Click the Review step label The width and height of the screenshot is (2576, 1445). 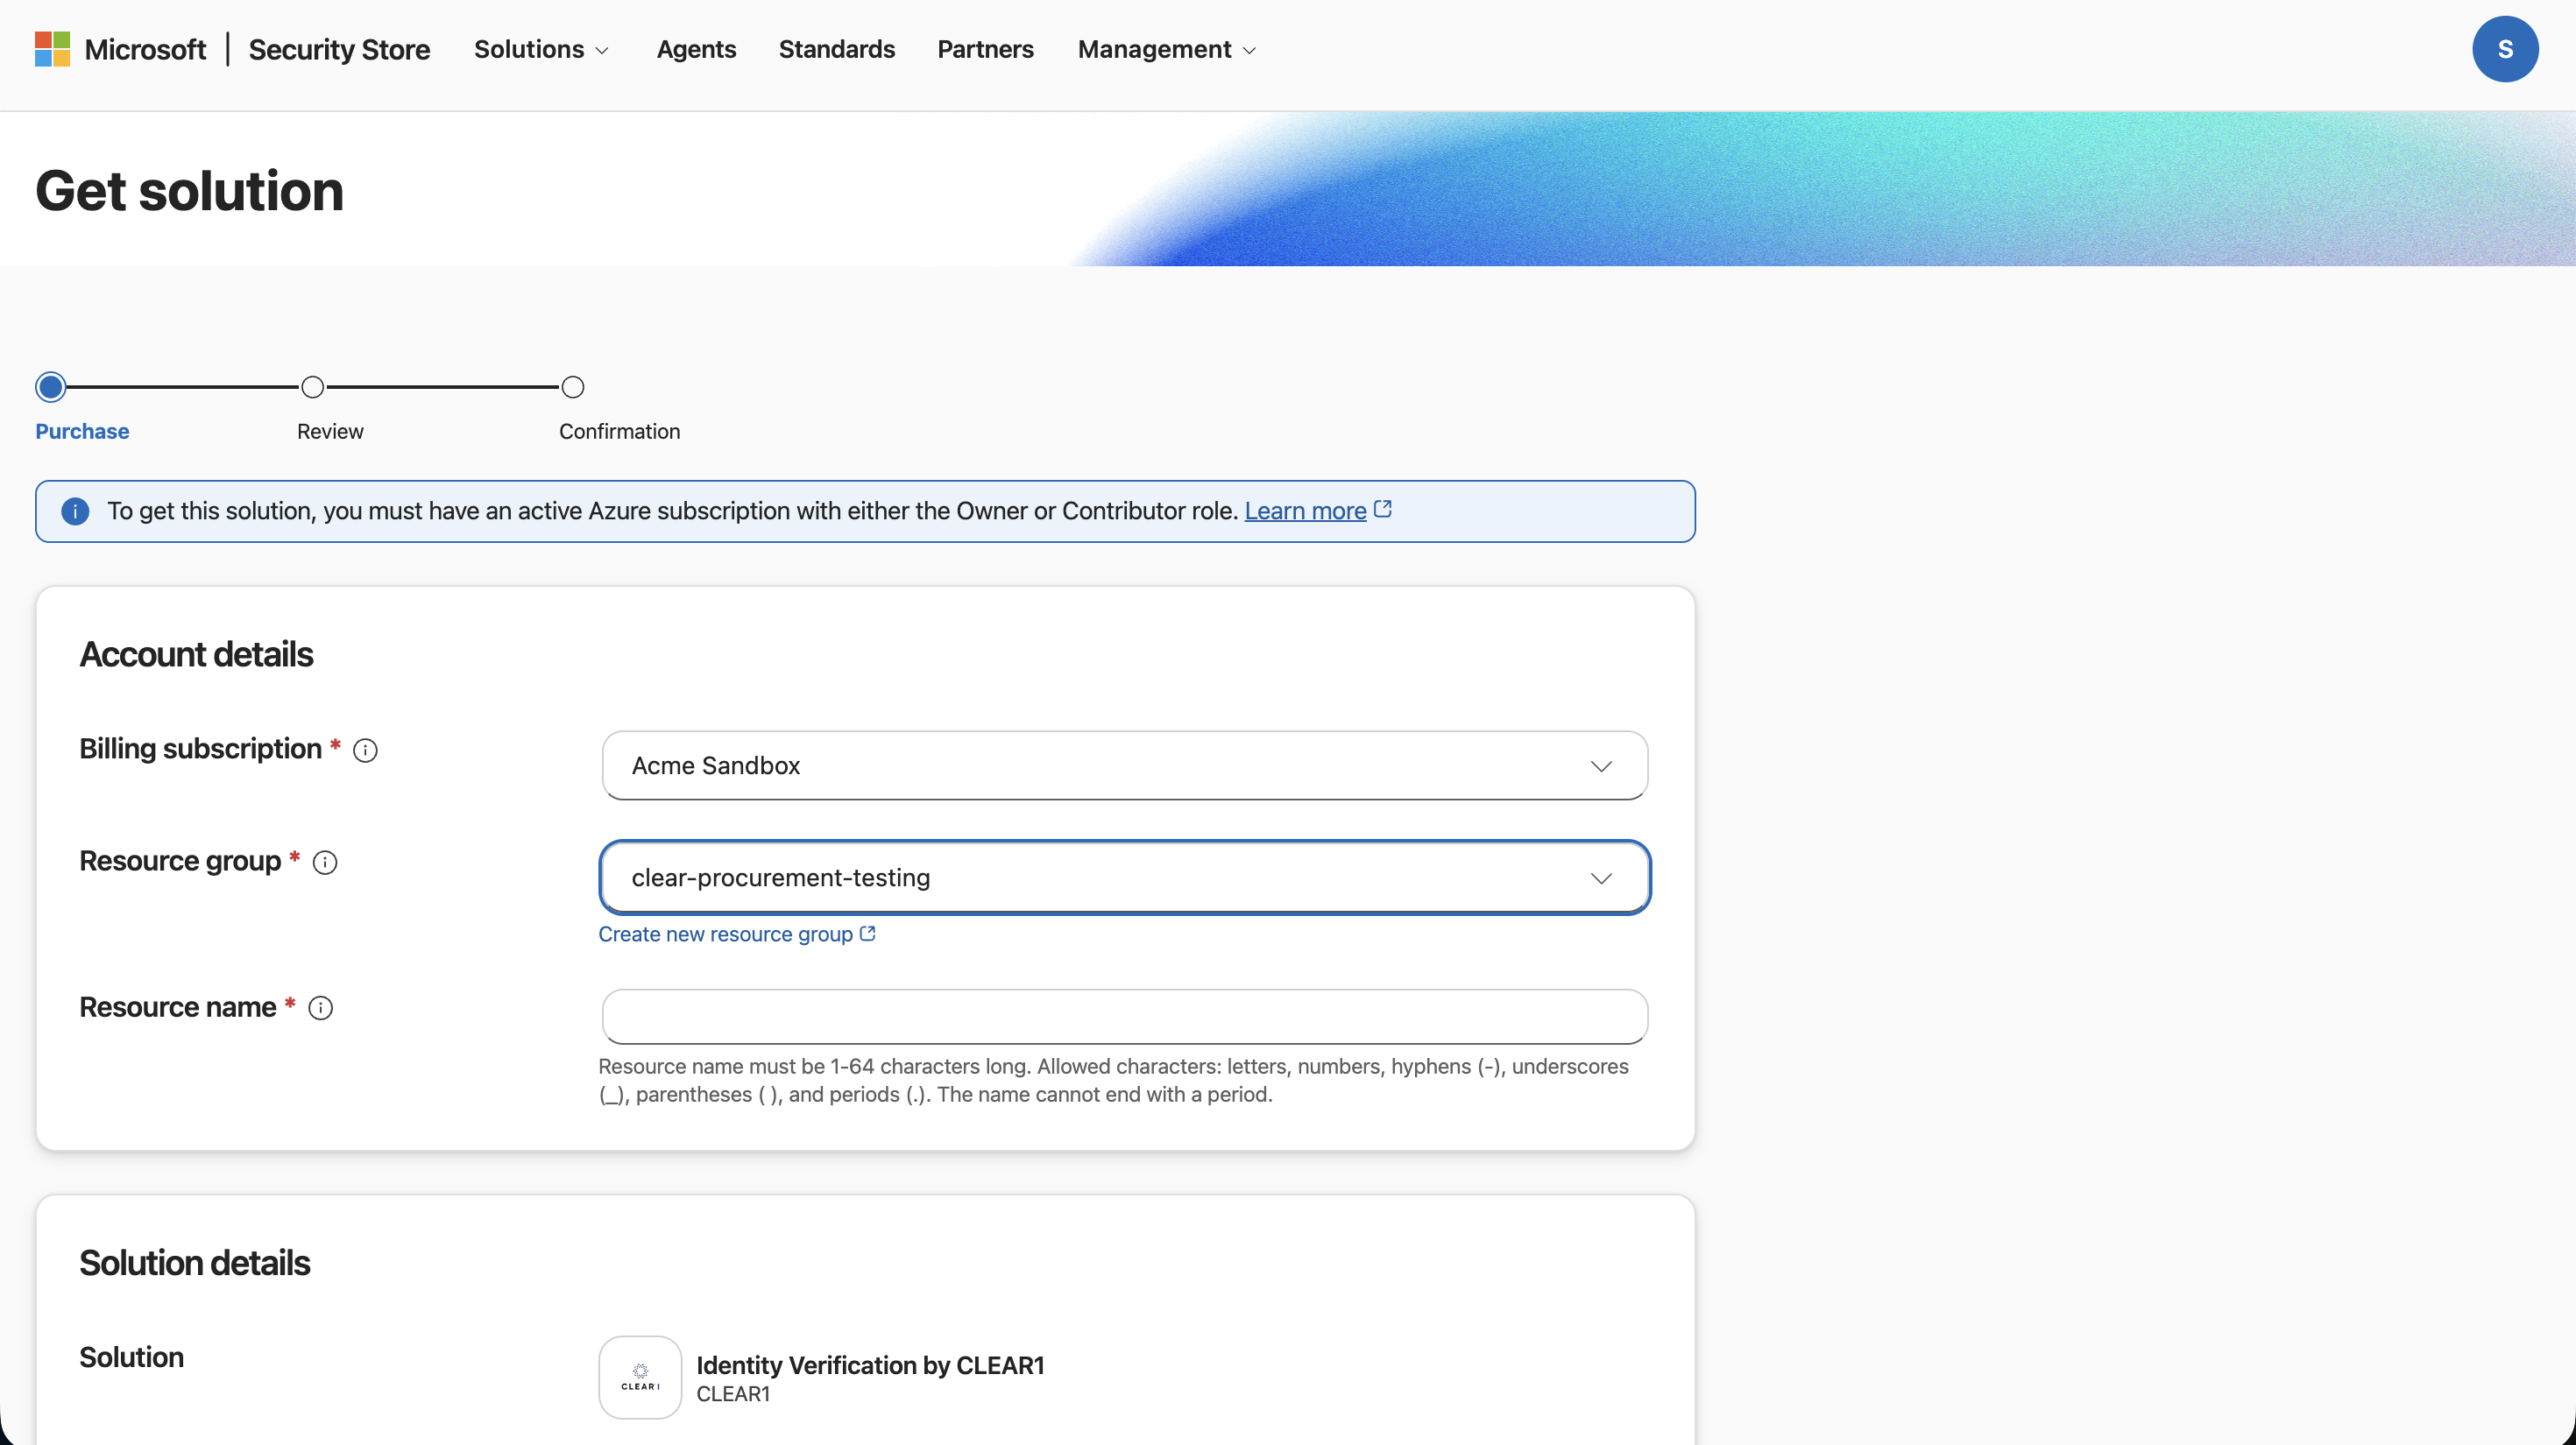330,432
